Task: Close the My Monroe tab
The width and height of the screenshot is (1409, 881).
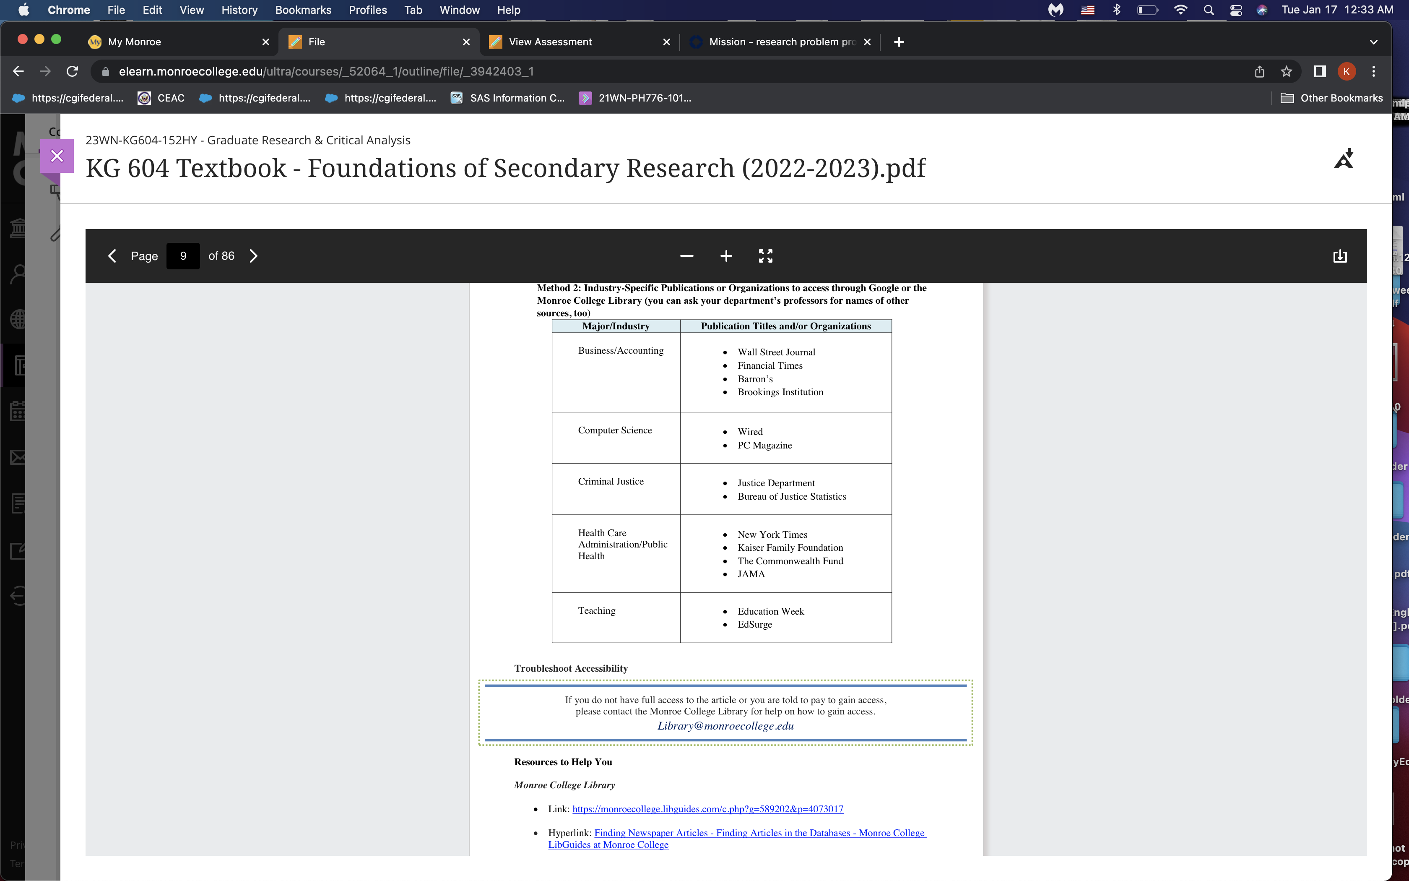Action: 265,42
